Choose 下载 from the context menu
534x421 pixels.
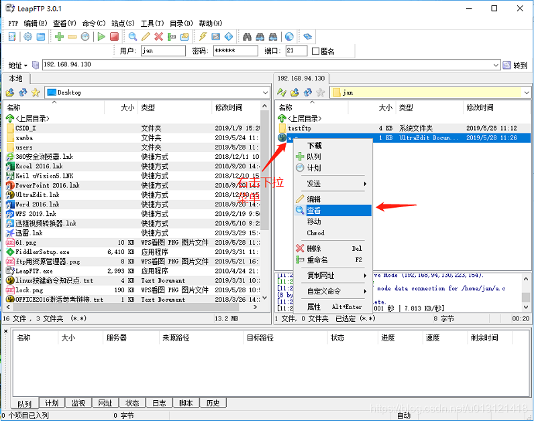tap(333, 145)
